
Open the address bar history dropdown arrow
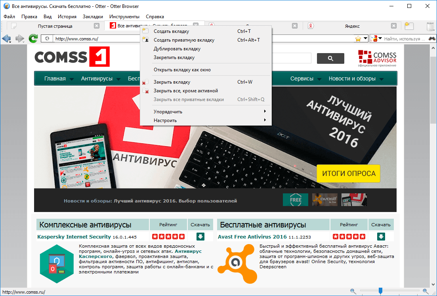(365, 38)
